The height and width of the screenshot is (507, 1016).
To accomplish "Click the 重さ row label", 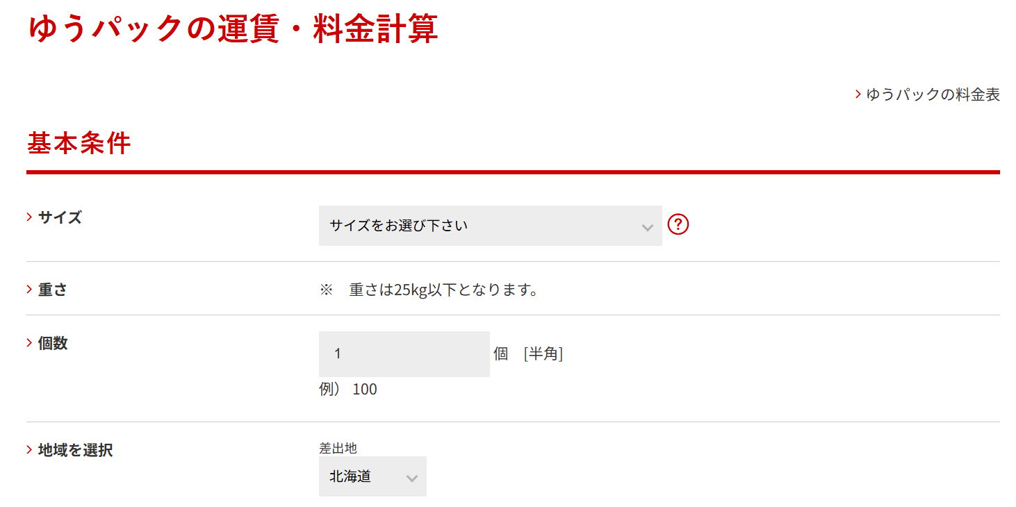I will (53, 290).
